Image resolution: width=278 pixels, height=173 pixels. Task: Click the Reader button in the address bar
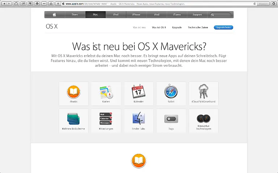coord(263,4)
